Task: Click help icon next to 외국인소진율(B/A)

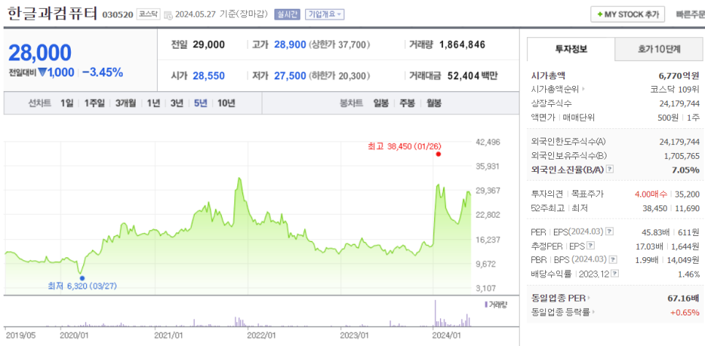Action: (x=609, y=169)
